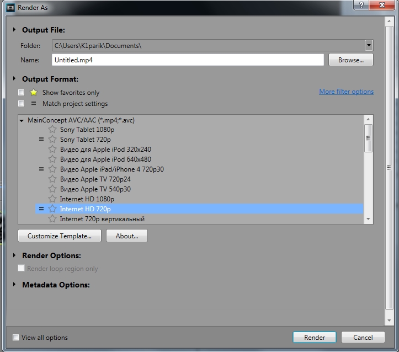The width and height of the screenshot is (399, 352).
Task: Click the Browse... button
Action: point(350,60)
